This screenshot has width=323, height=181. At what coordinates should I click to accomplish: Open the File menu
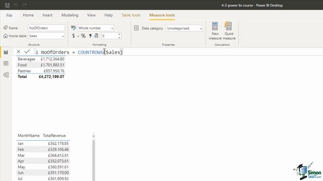coord(9,15)
